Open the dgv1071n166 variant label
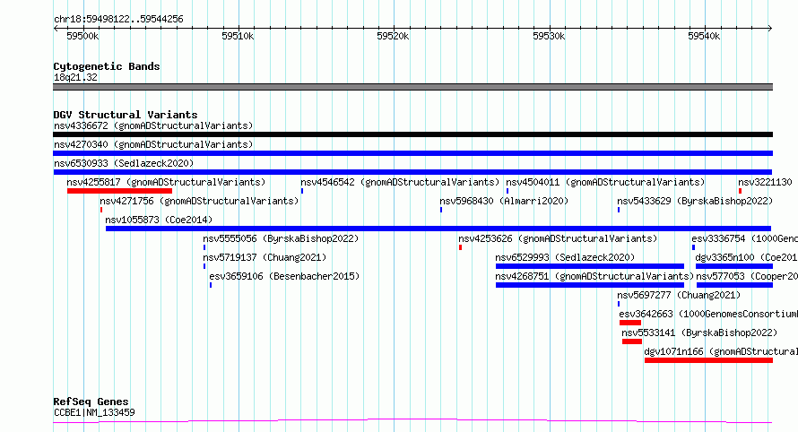The image size is (798, 432). [721, 351]
